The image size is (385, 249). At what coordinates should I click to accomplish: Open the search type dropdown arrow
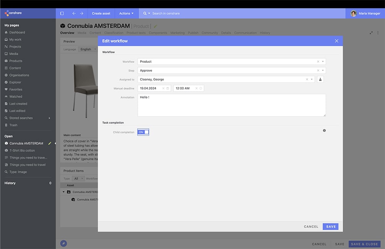[x=149, y=13]
